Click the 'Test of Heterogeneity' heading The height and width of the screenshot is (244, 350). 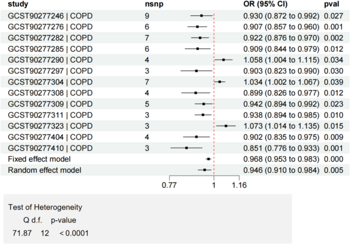[x=45, y=207]
